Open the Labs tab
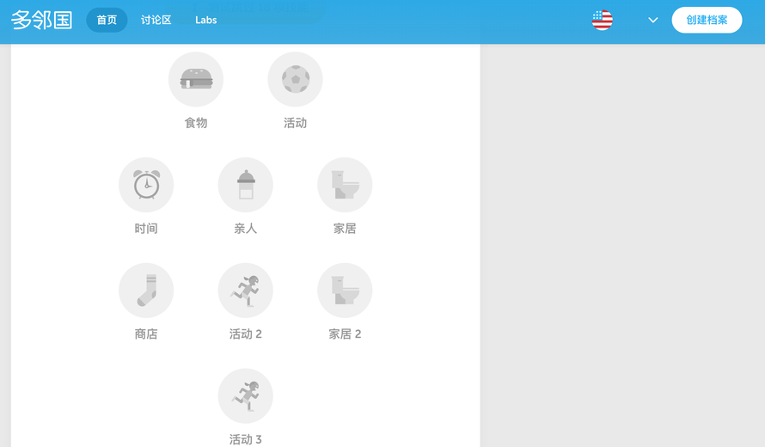The height and width of the screenshot is (447, 765). pos(206,20)
